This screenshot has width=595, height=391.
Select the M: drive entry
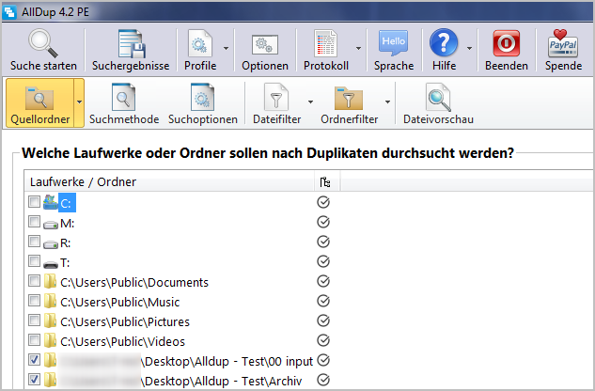(67, 223)
